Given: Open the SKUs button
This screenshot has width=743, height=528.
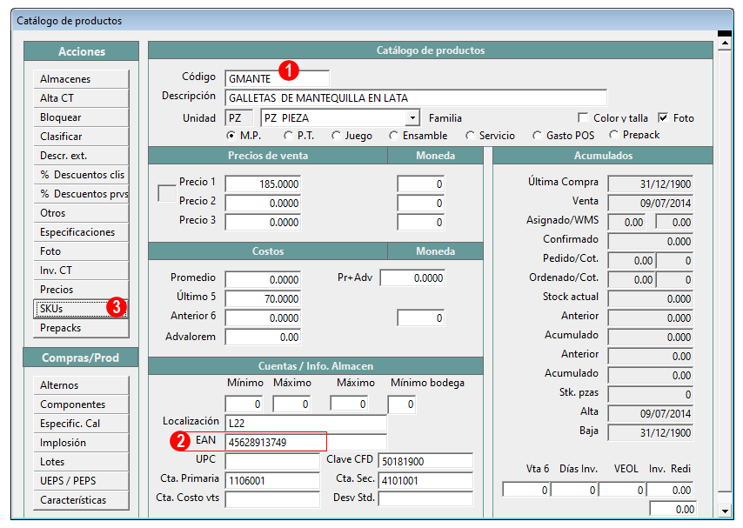Looking at the screenshot, I should coord(81,309).
